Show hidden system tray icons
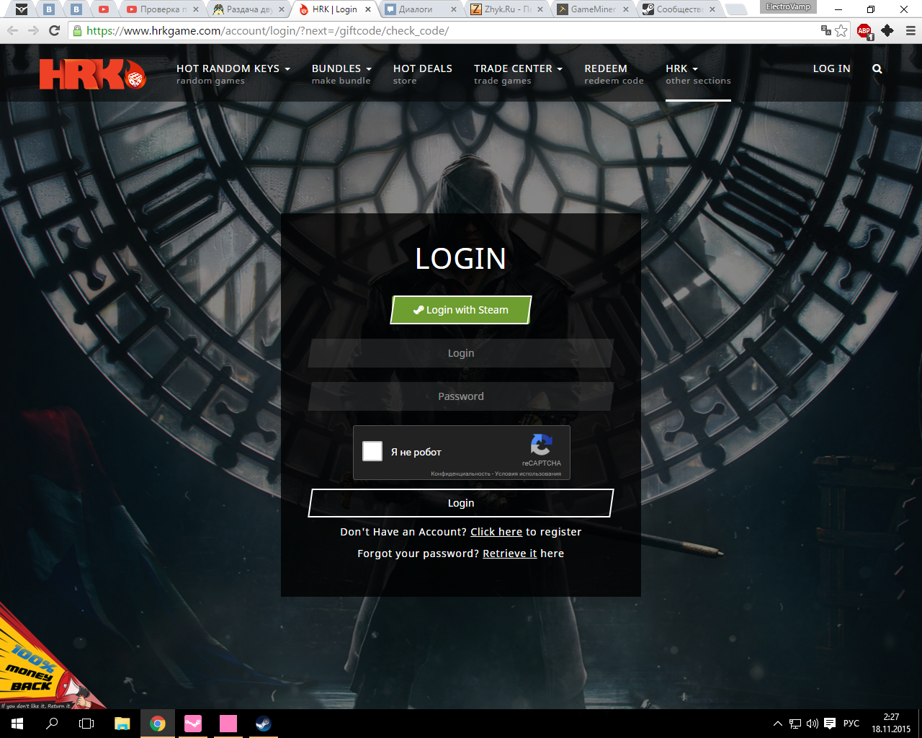The width and height of the screenshot is (922, 738). pos(777,724)
